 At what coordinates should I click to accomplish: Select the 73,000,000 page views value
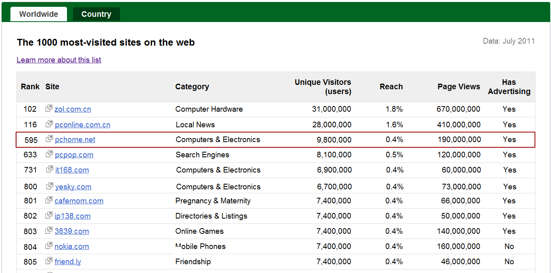coord(461,187)
